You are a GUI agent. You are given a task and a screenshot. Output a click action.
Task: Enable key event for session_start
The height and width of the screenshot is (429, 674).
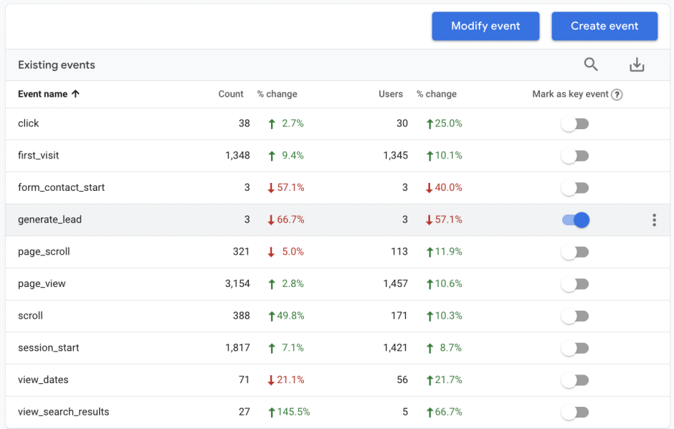(574, 347)
